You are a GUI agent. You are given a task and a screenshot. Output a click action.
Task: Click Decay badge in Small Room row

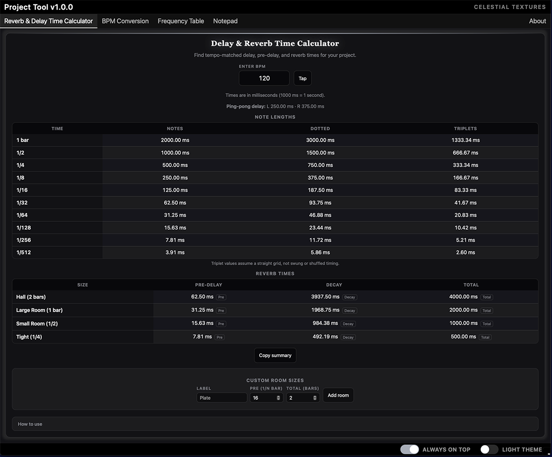coord(348,324)
